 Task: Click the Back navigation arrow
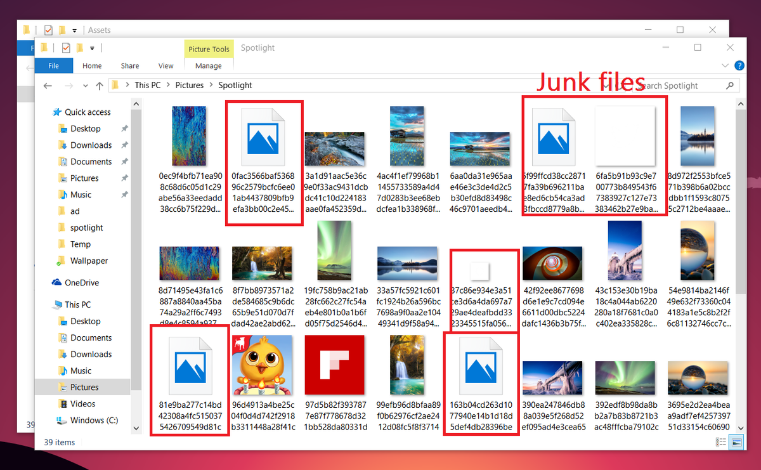point(48,84)
